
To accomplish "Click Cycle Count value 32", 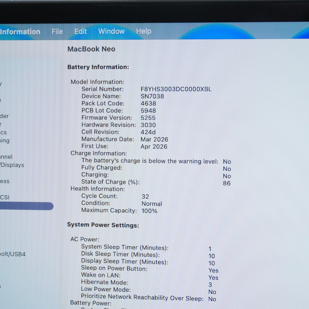I will tap(145, 196).
